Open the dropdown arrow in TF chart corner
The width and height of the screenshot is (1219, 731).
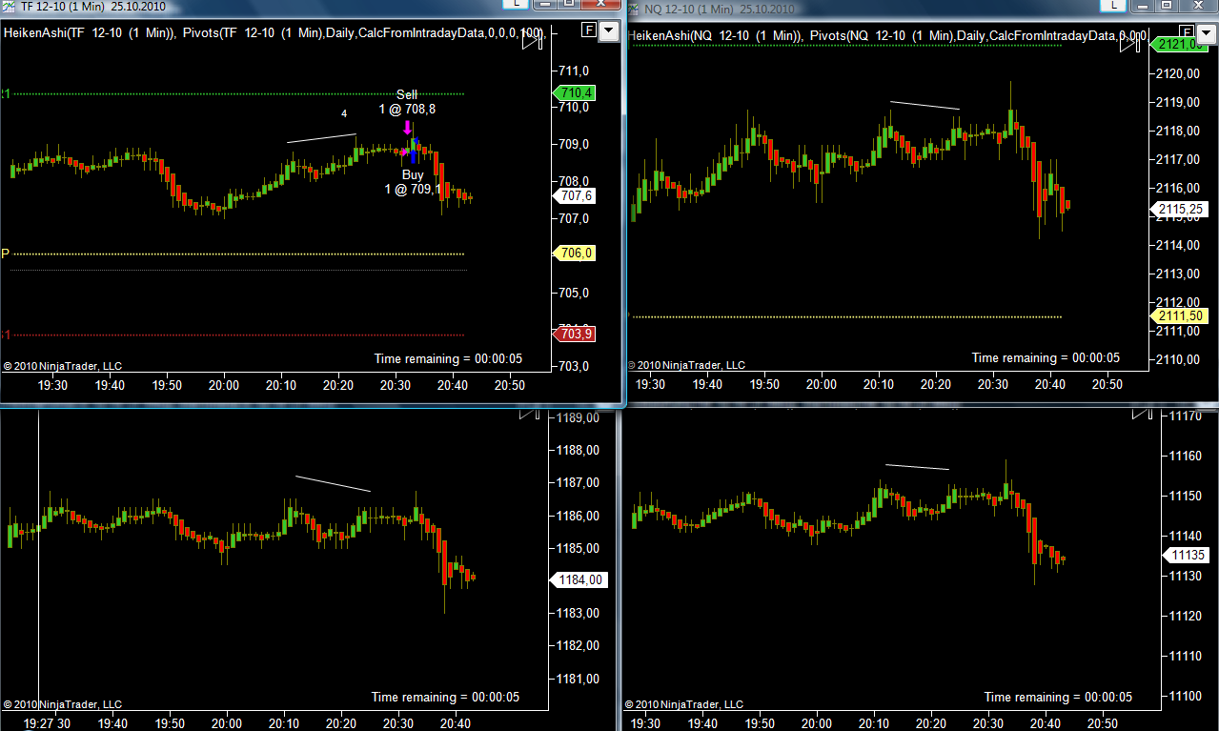point(609,30)
